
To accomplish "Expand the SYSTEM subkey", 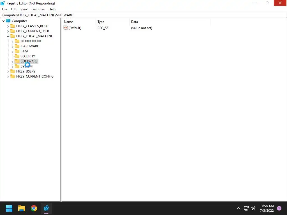I will pyautogui.click(x=12, y=67).
